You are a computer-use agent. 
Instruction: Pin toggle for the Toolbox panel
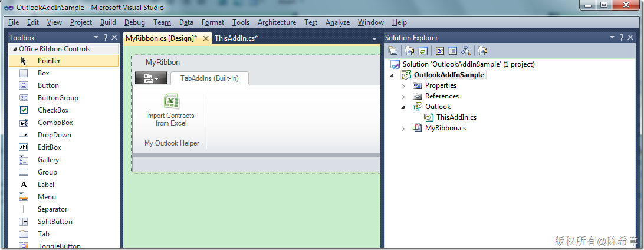105,37
